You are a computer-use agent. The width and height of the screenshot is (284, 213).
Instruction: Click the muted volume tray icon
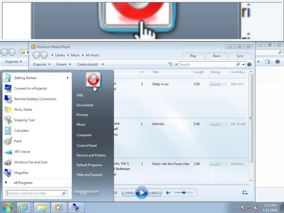pos(256,208)
